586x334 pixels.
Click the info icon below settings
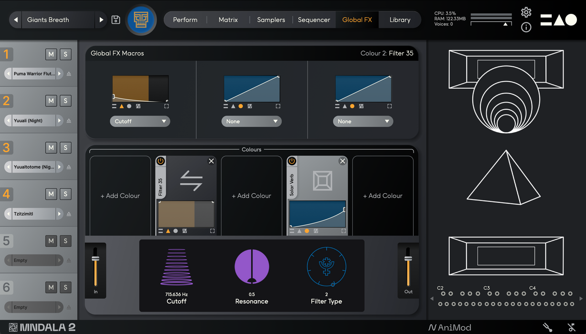pyautogui.click(x=526, y=27)
